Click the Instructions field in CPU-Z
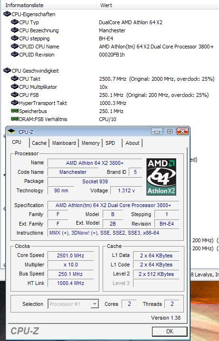 click(x=114, y=233)
